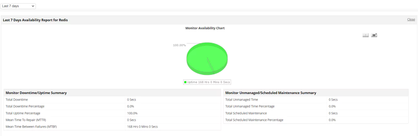Select the Total Unmanaged Time label
The height and width of the screenshot is (136, 418).
(x=242, y=100)
